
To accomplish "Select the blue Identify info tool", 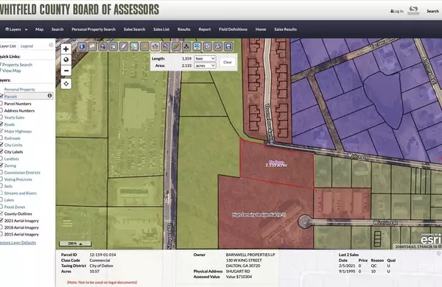I will (82, 46).
